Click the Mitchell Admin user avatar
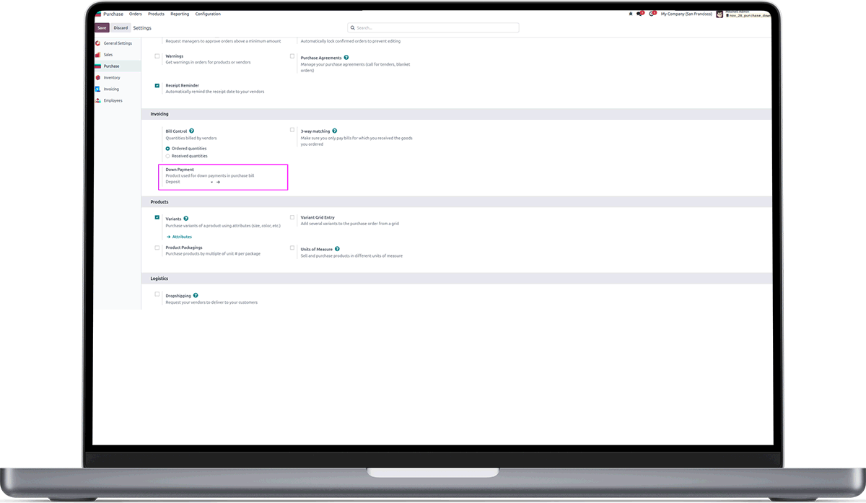Viewport: 866px width, 503px height. (720, 14)
